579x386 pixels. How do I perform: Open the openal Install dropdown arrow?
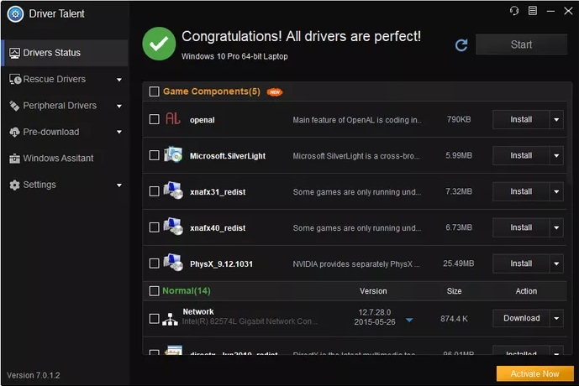click(x=556, y=119)
